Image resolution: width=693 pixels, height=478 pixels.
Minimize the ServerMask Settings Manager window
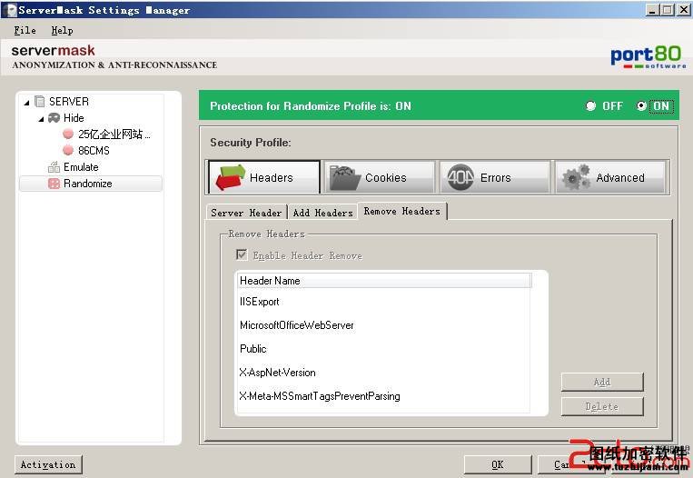tap(652, 10)
